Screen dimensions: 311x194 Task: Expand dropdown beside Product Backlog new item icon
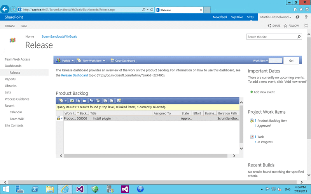(66, 101)
